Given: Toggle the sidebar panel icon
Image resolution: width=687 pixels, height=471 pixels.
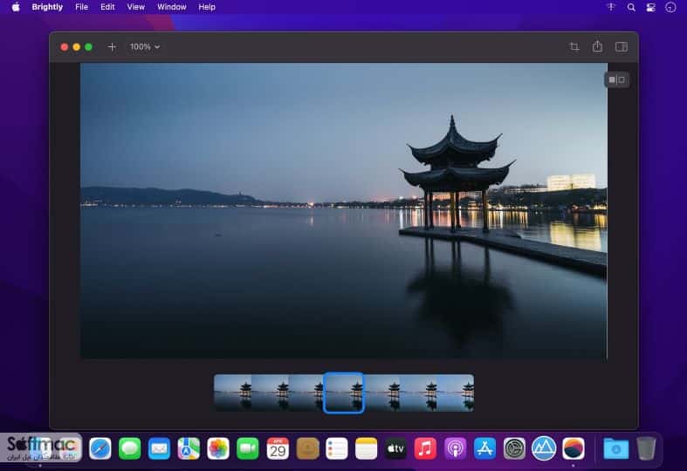Looking at the screenshot, I should 622,46.
